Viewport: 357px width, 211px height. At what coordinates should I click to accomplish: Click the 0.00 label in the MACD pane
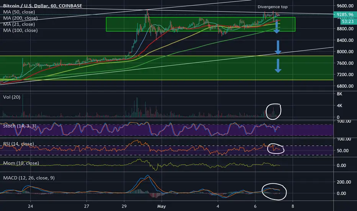pyautogui.click(x=341, y=193)
